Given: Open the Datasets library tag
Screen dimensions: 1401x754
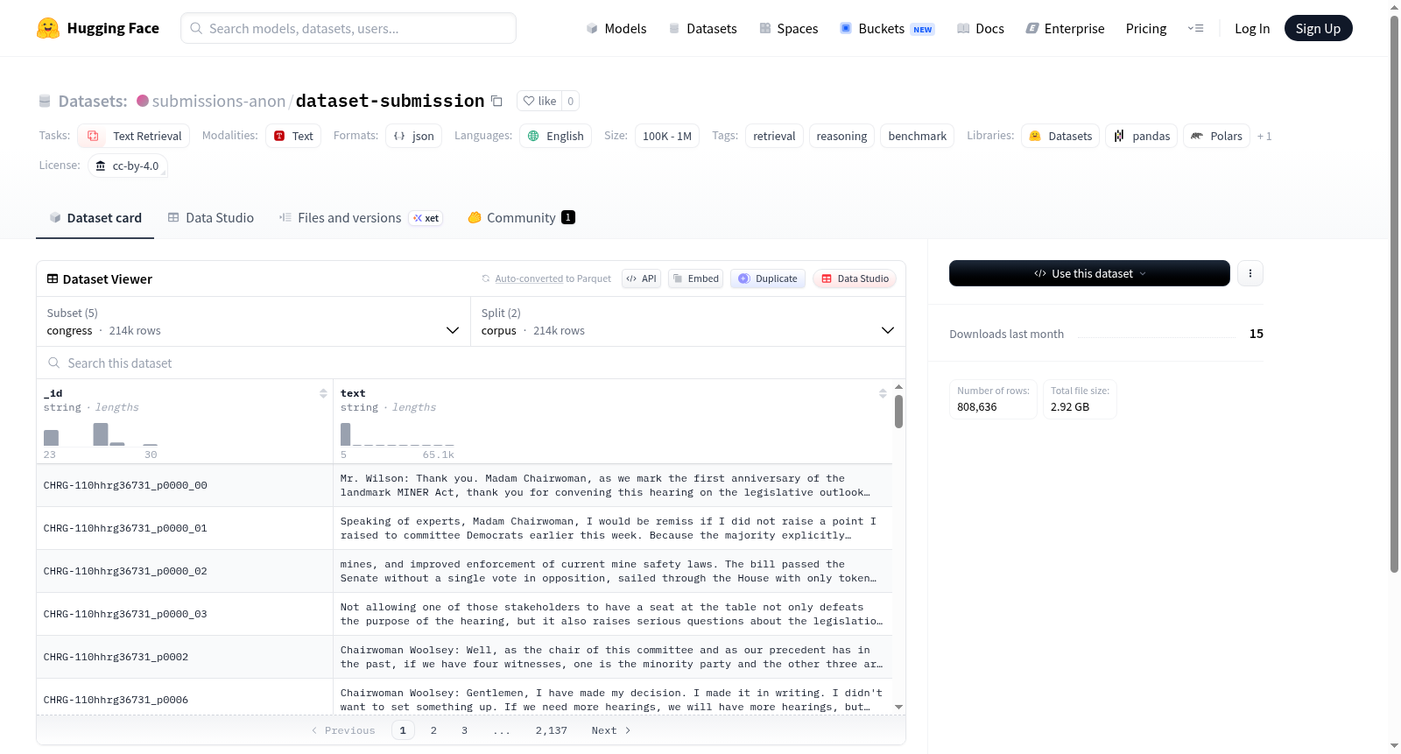Looking at the screenshot, I should tap(1060, 136).
